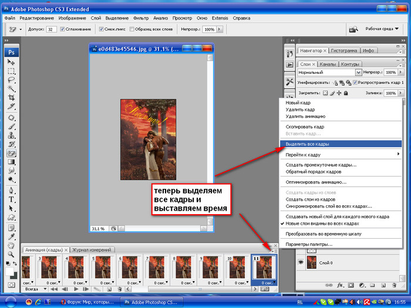Image resolution: width=411 pixels, height=308 pixels.
Task: Switch to Журнал измерений tab
Action: click(92, 250)
